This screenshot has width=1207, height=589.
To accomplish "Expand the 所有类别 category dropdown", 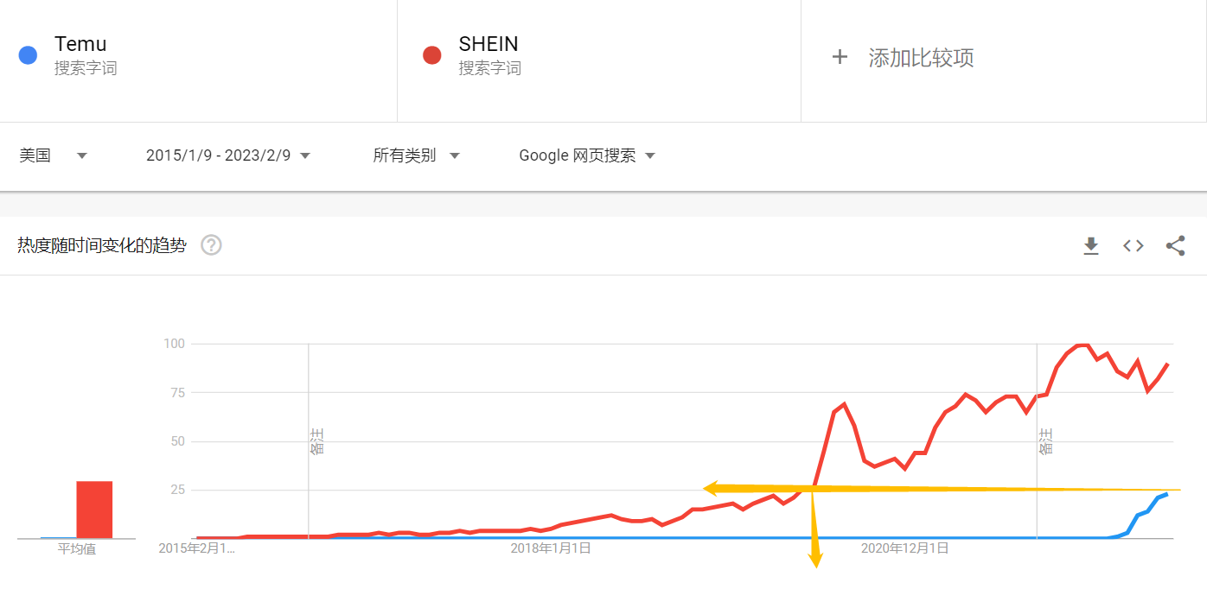I will coord(416,155).
